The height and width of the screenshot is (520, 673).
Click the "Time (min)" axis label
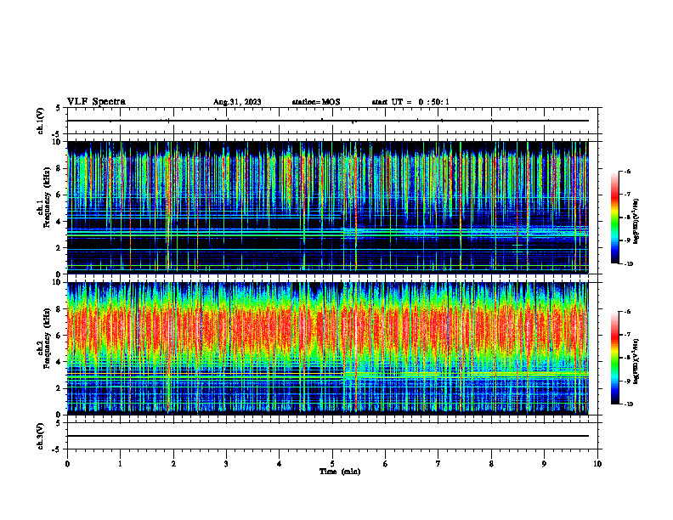pyautogui.click(x=340, y=472)
